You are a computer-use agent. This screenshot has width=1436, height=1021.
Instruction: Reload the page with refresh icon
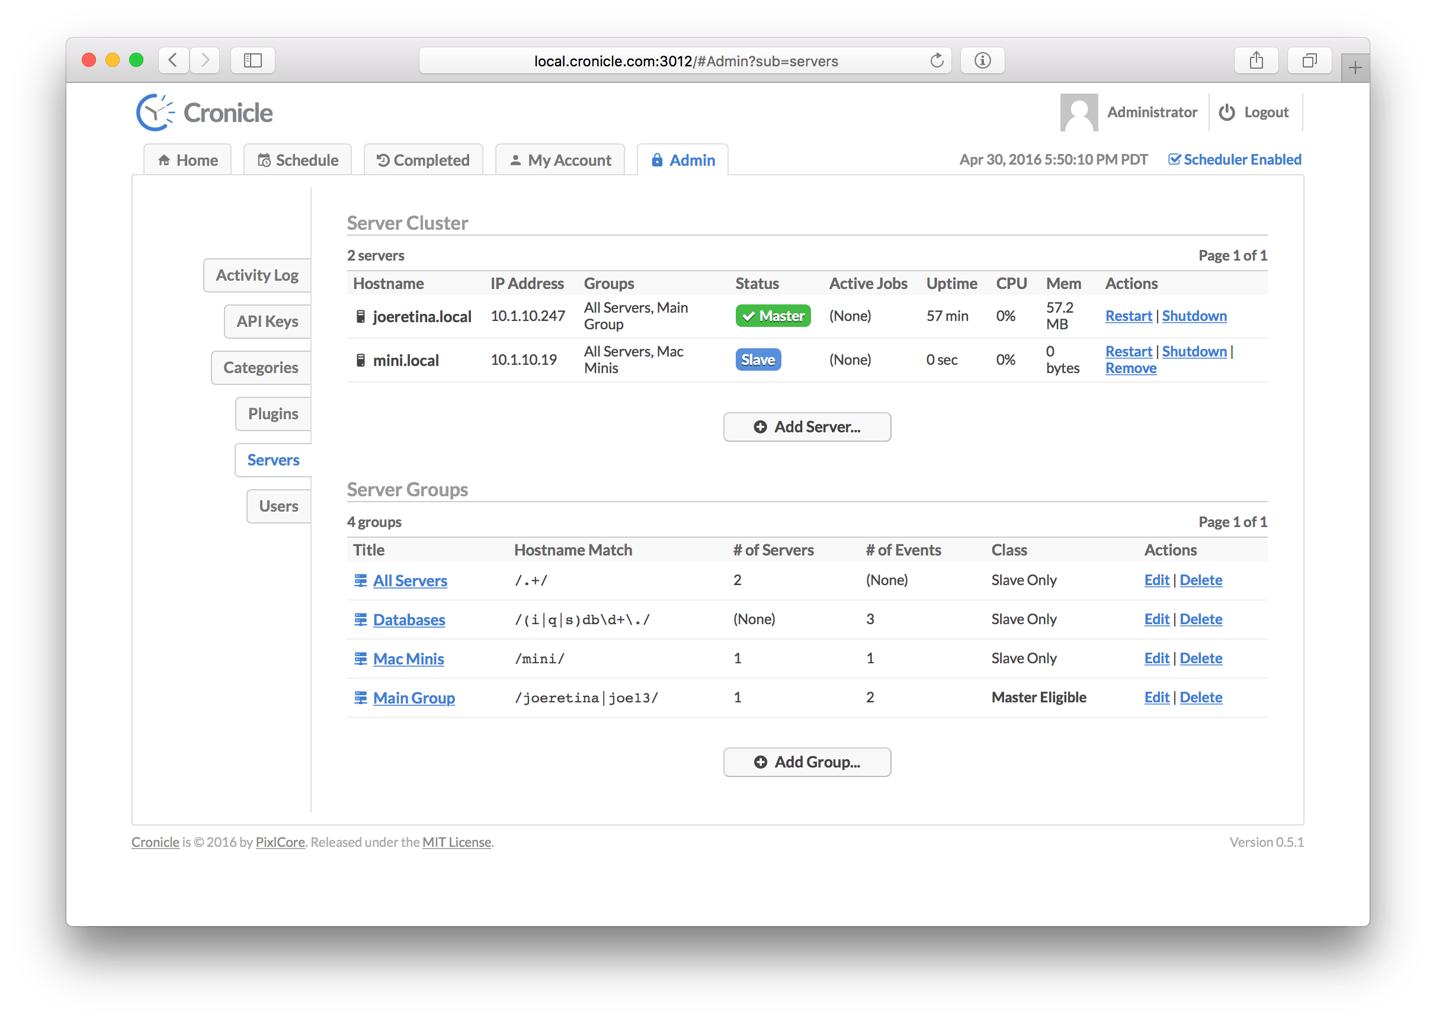click(936, 60)
